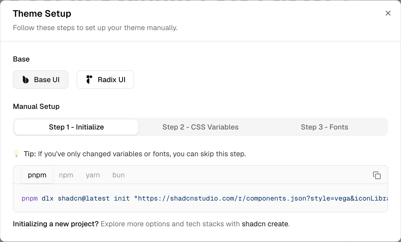This screenshot has height=242, width=401.
Task: Click the Theme Setup title
Action: tap(42, 14)
